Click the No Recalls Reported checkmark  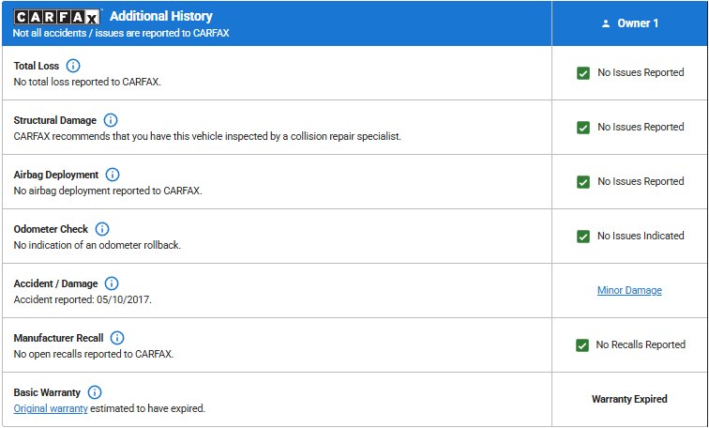pyautogui.click(x=582, y=345)
